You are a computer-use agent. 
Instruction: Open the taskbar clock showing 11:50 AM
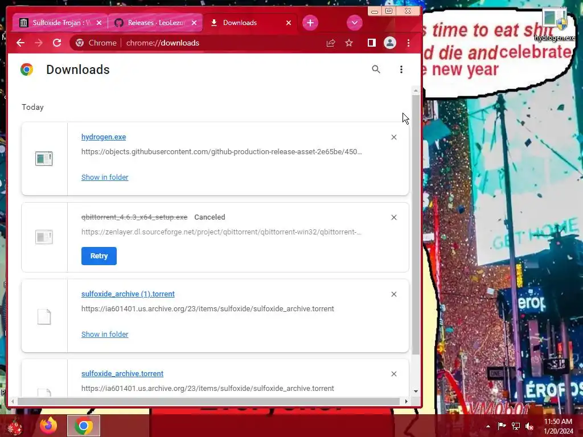tap(558, 426)
